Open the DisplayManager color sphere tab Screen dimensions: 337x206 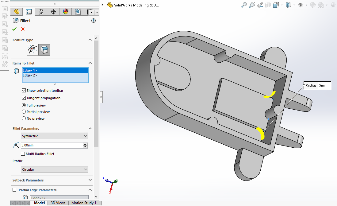click(x=65, y=12)
